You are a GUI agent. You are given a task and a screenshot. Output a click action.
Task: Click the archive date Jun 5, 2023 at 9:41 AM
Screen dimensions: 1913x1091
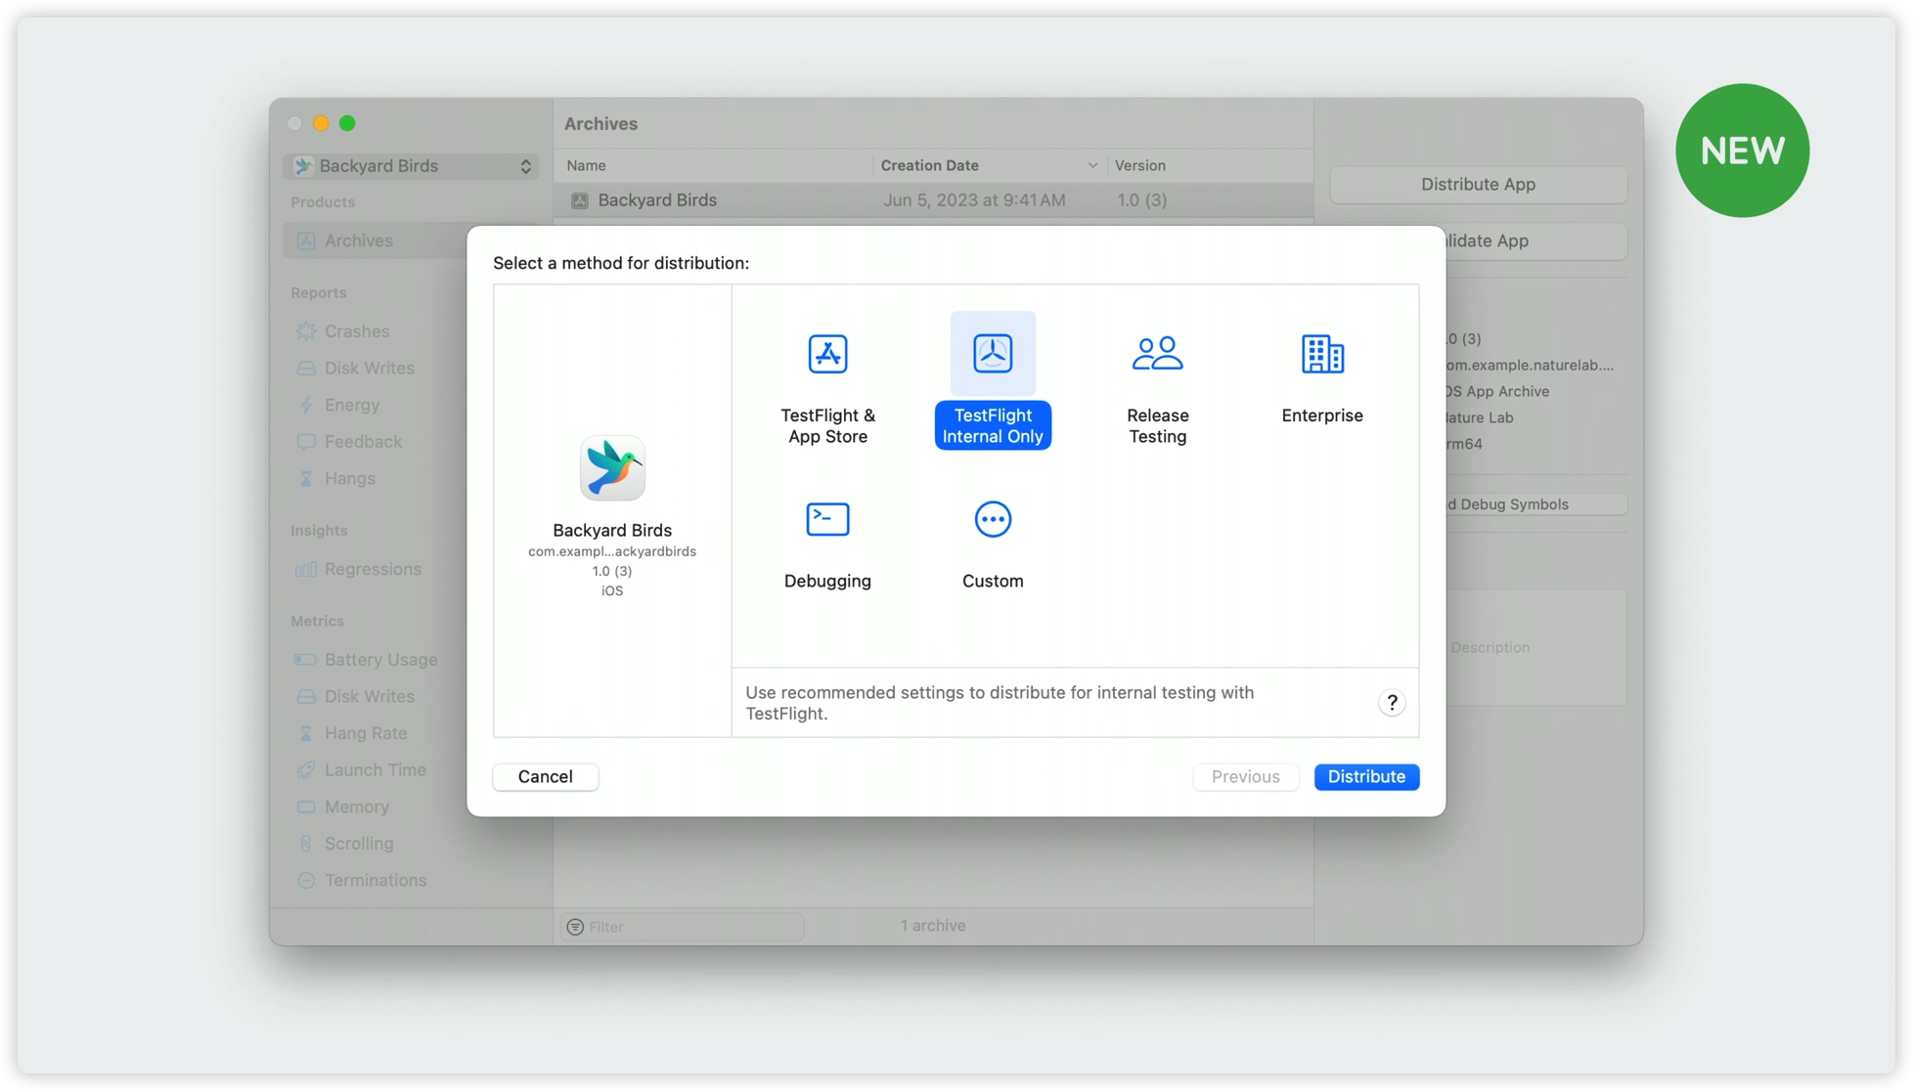pos(974,199)
